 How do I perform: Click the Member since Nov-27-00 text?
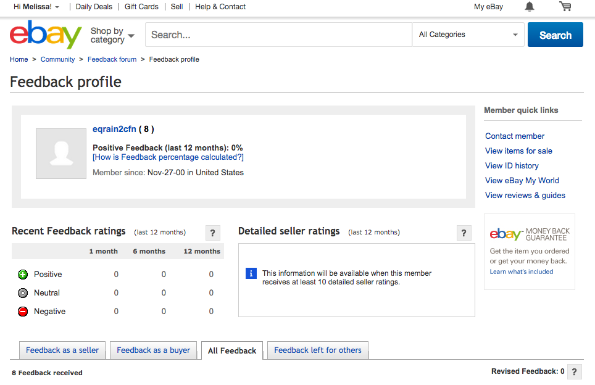click(168, 173)
